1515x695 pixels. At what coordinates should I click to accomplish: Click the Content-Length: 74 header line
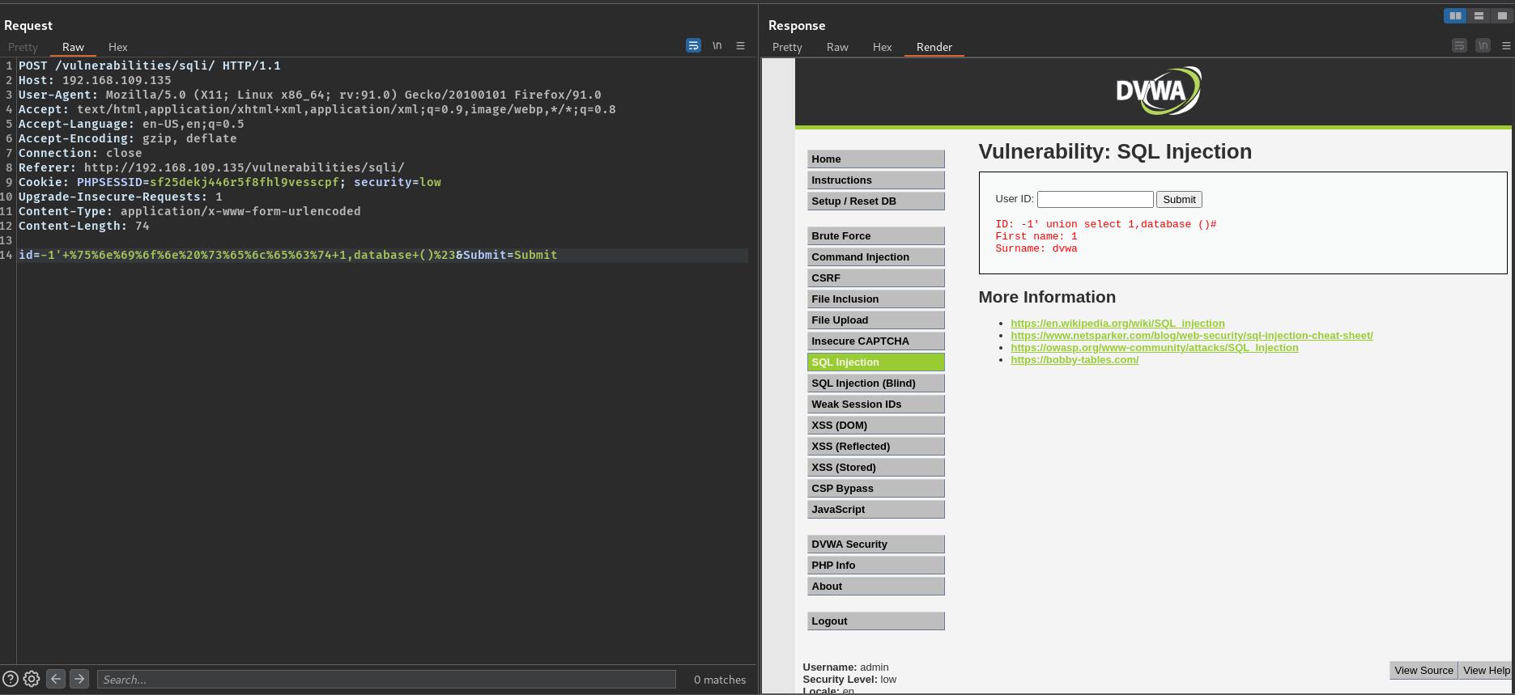84,226
